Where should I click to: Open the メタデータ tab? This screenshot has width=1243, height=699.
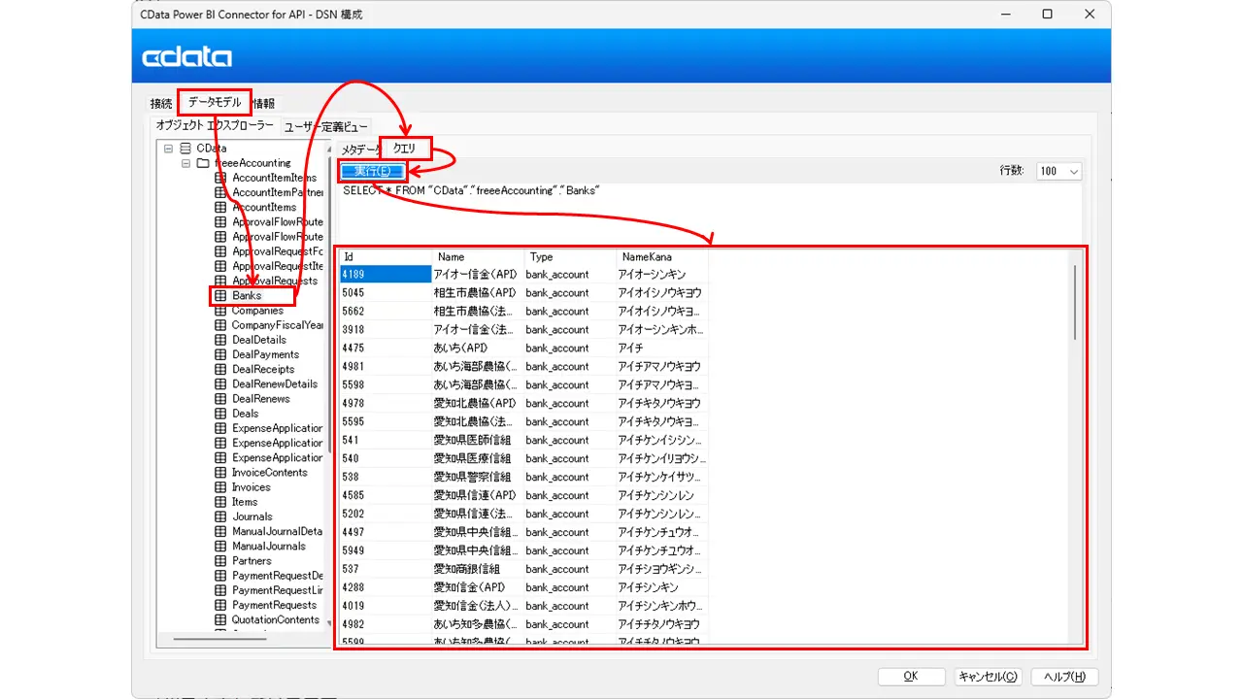click(359, 150)
